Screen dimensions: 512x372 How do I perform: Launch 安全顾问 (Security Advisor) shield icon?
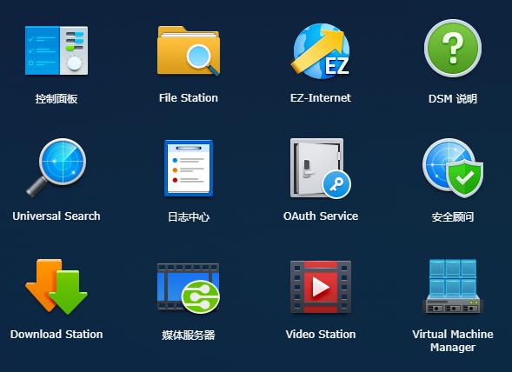[453, 168]
